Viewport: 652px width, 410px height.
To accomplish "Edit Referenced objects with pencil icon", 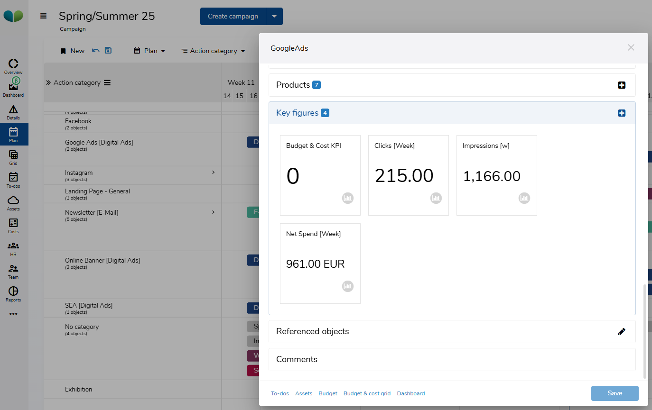I will point(622,332).
